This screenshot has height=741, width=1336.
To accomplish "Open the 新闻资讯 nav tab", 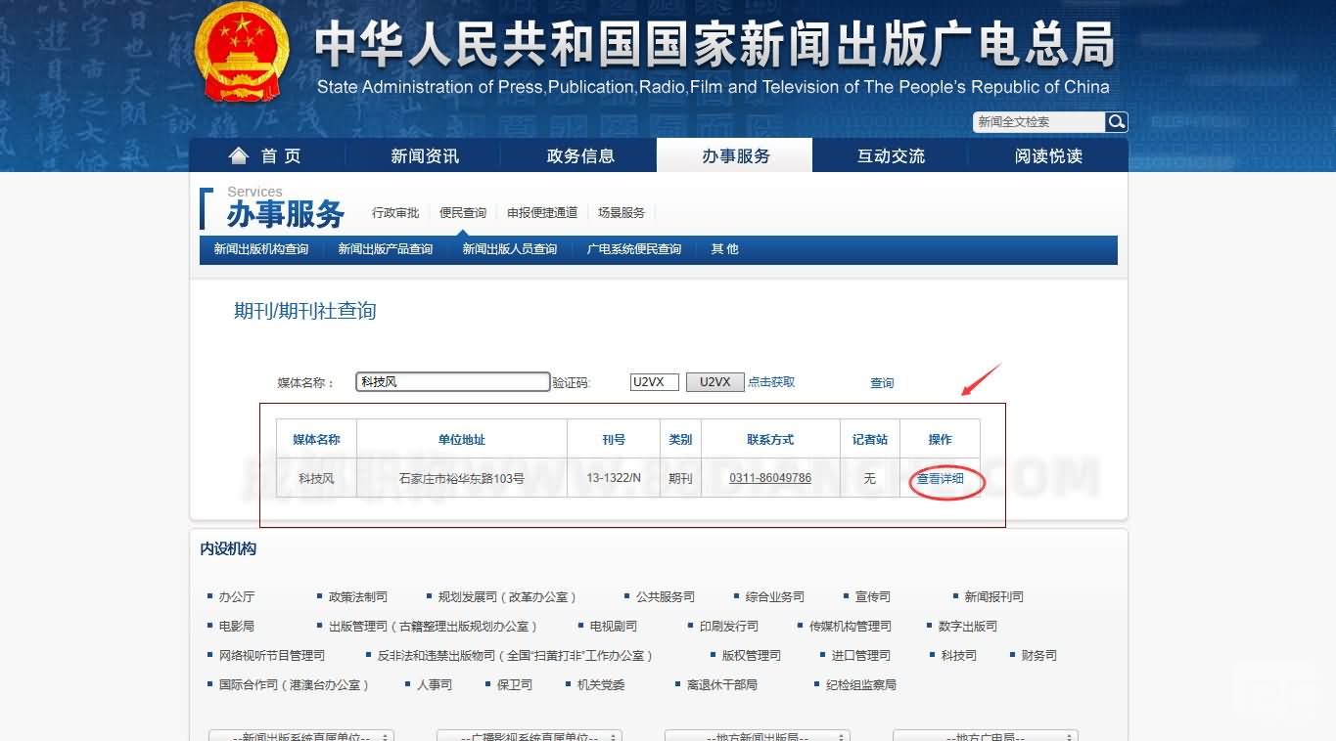I will click(x=424, y=156).
